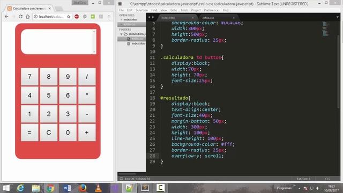Open Firefox from taskbar

coord(83,188)
